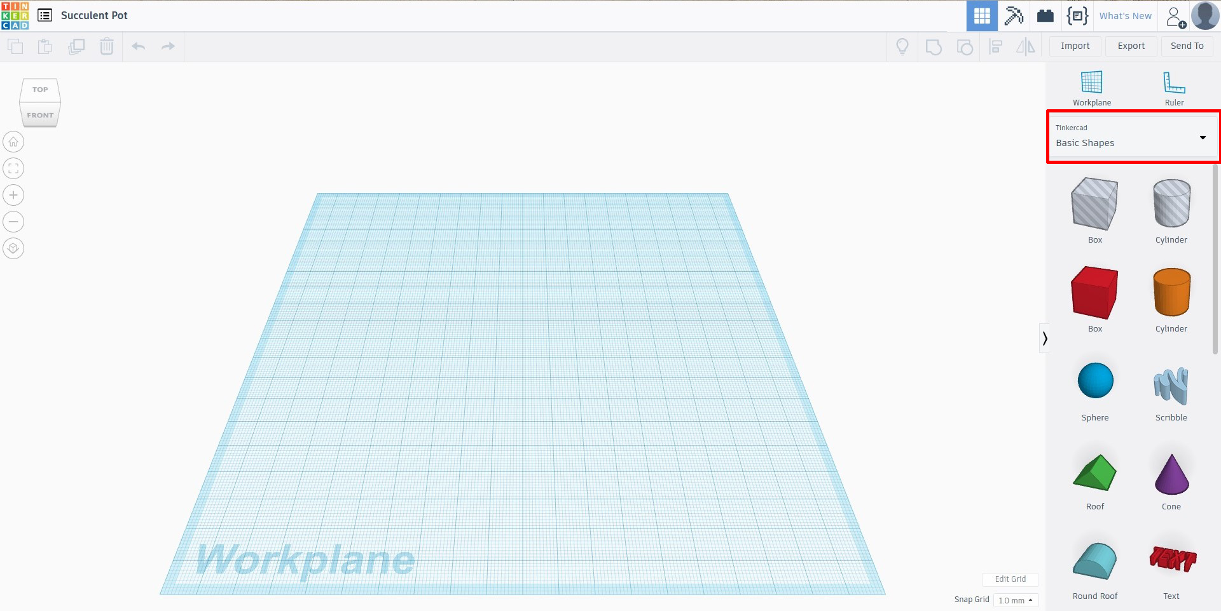Viewport: 1221px width, 611px height.
Task: Collapse the shapes panel chevron
Action: pos(1044,339)
